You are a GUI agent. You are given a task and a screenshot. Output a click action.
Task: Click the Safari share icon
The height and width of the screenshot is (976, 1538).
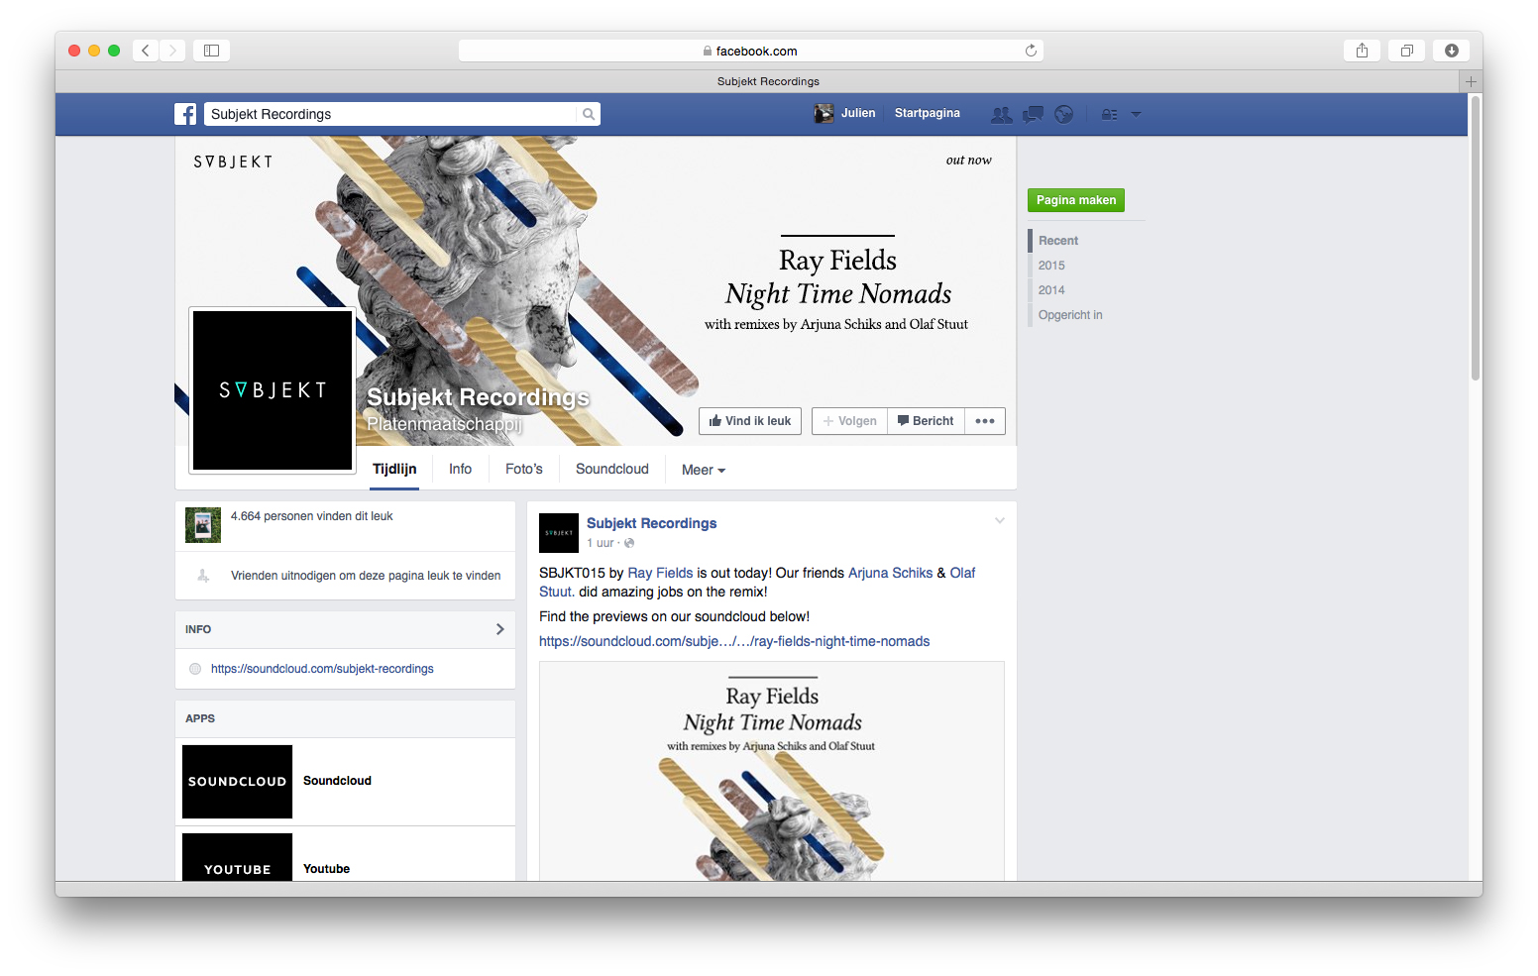(x=1363, y=51)
